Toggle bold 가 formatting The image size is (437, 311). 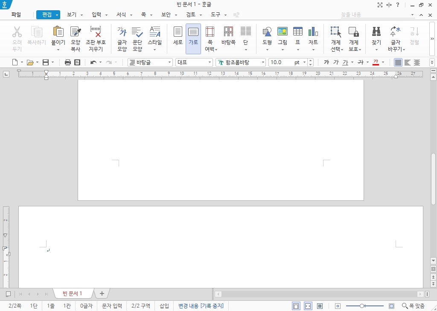[x=326, y=62]
